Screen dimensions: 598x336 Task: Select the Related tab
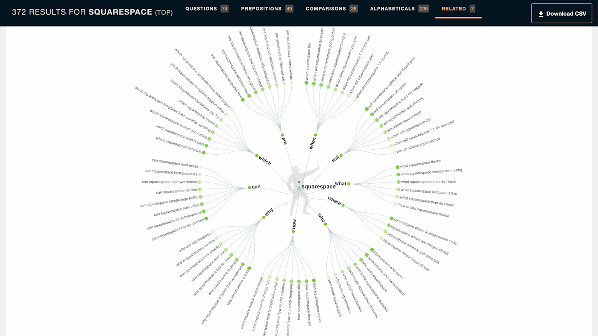tap(458, 9)
